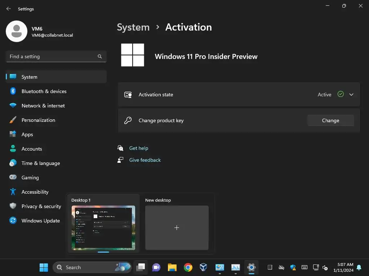Click the network display tray icon

click(x=316, y=267)
